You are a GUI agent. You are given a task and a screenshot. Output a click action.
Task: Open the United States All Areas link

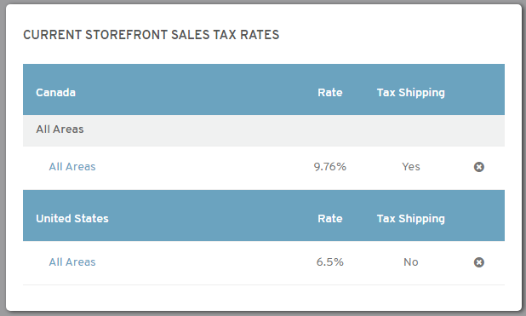coord(72,262)
